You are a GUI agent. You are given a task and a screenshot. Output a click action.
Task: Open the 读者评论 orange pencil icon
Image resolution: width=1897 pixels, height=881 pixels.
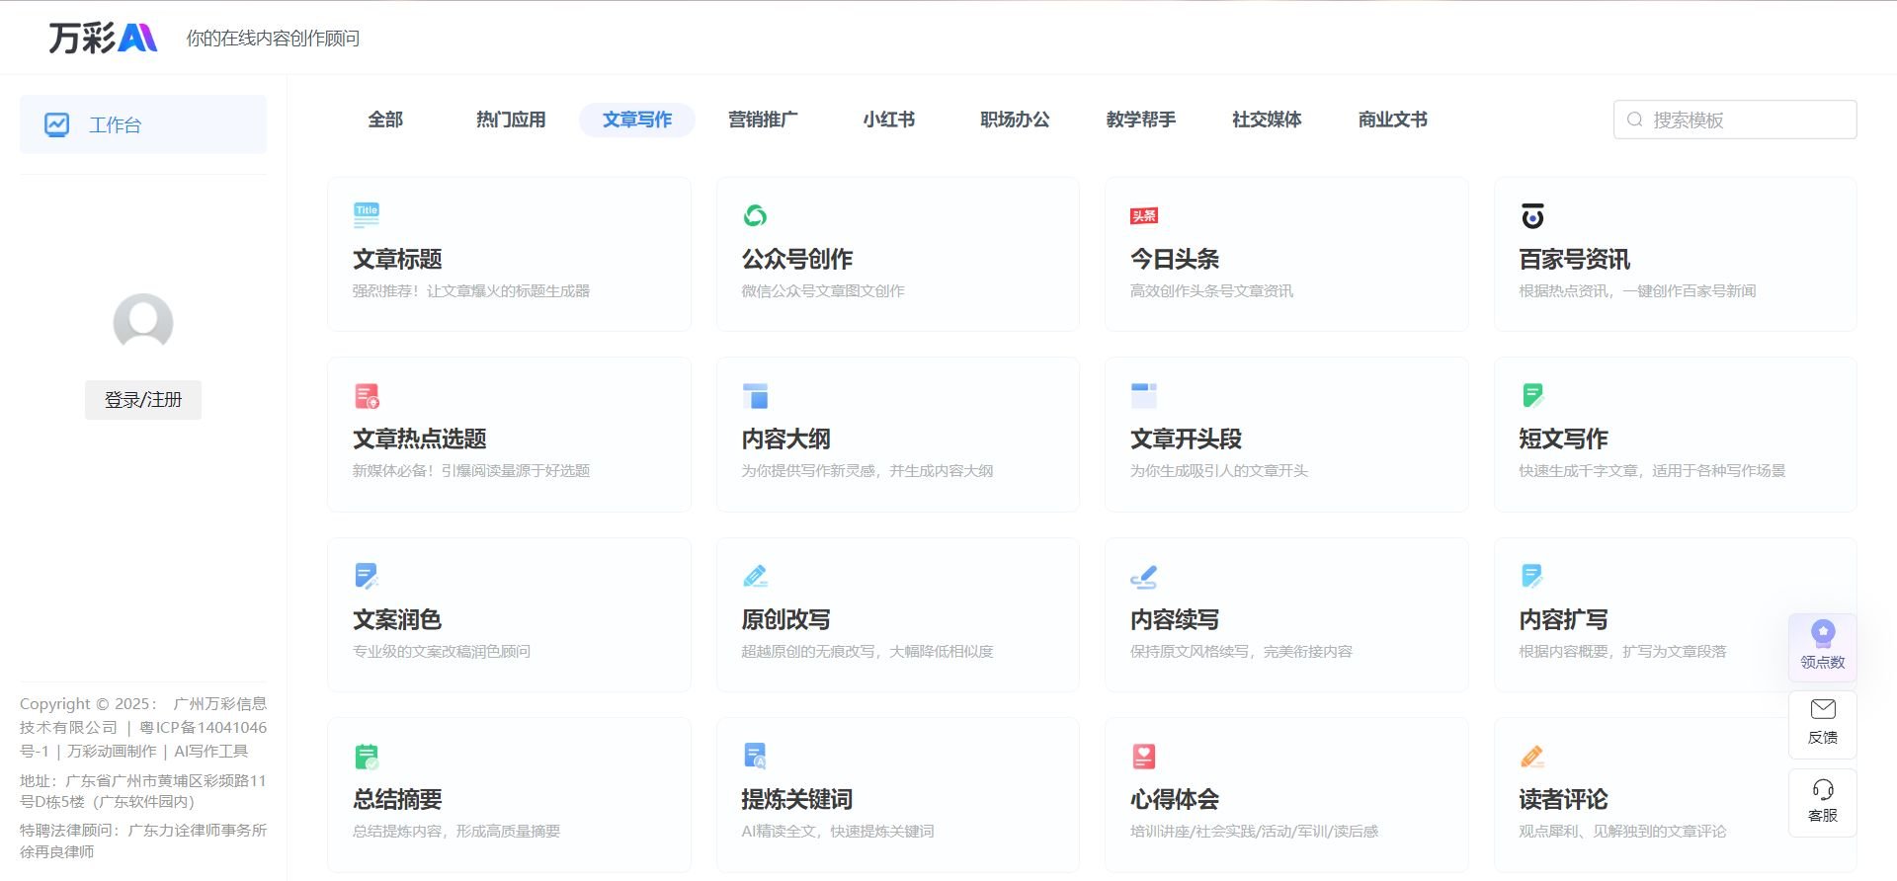click(1532, 757)
